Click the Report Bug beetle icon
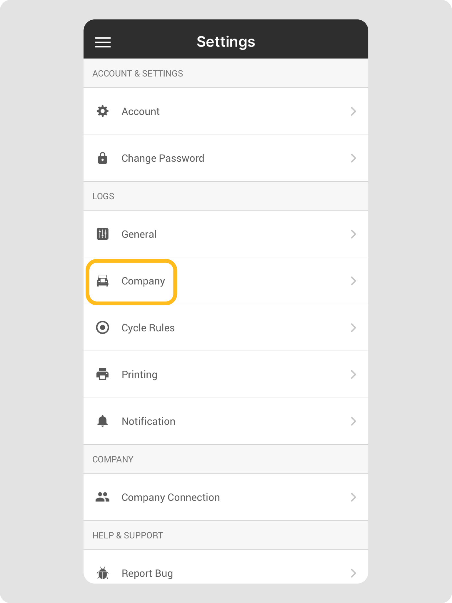Viewport: 452px width, 603px height. point(103,573)
